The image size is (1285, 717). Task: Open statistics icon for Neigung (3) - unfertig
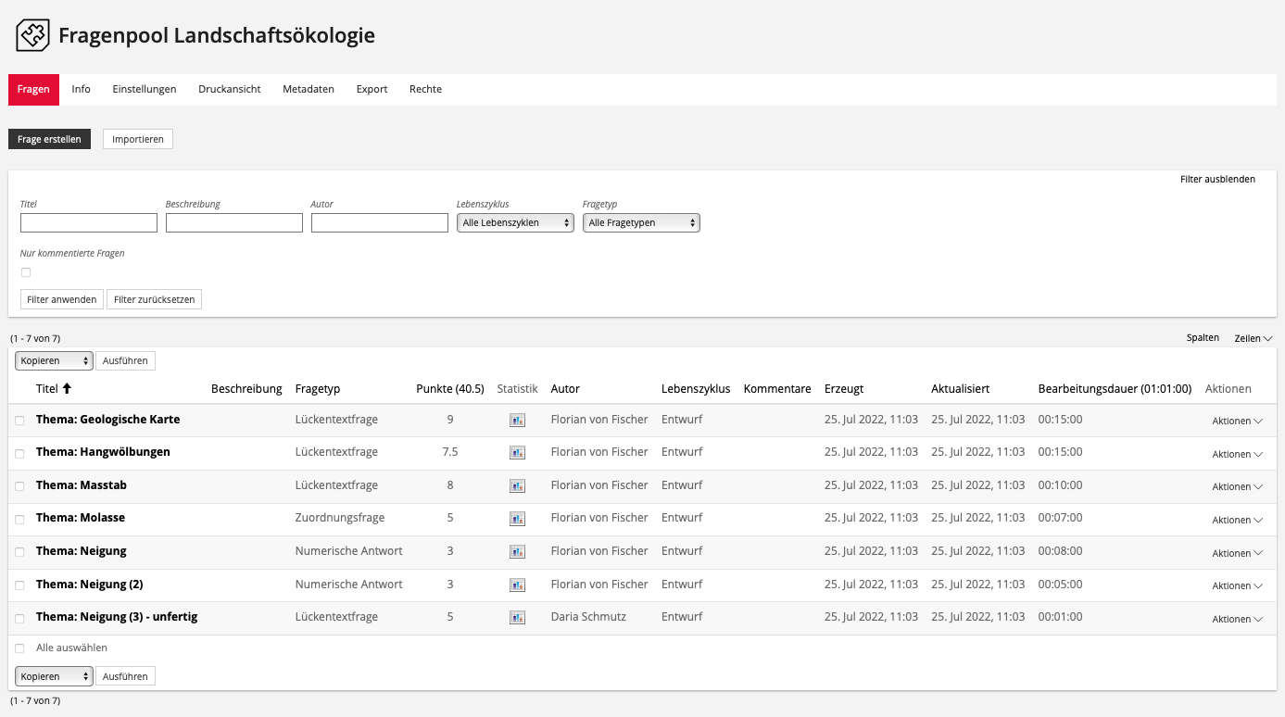517,617
